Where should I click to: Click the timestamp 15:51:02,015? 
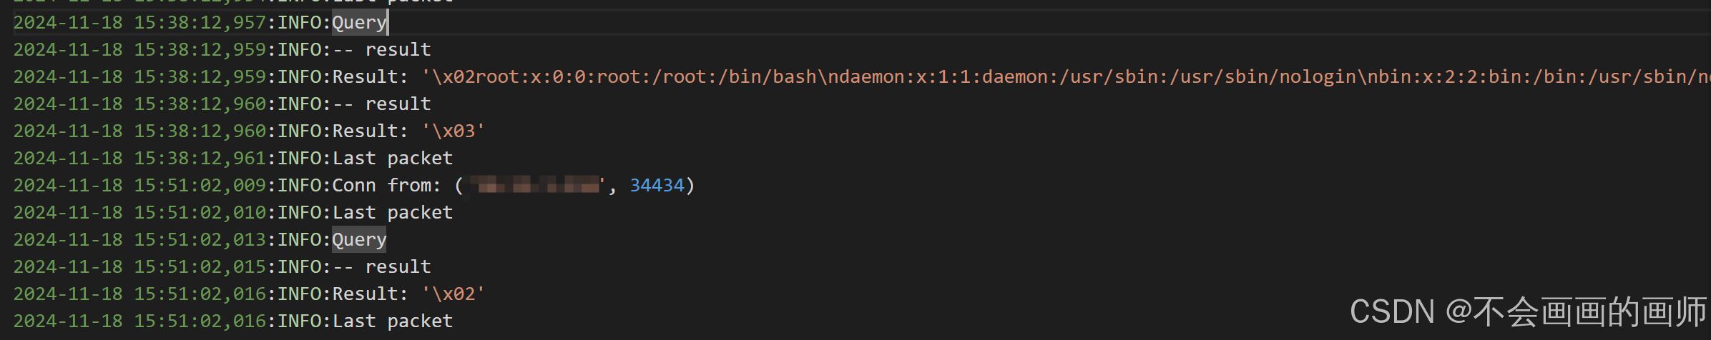(200, 266)
